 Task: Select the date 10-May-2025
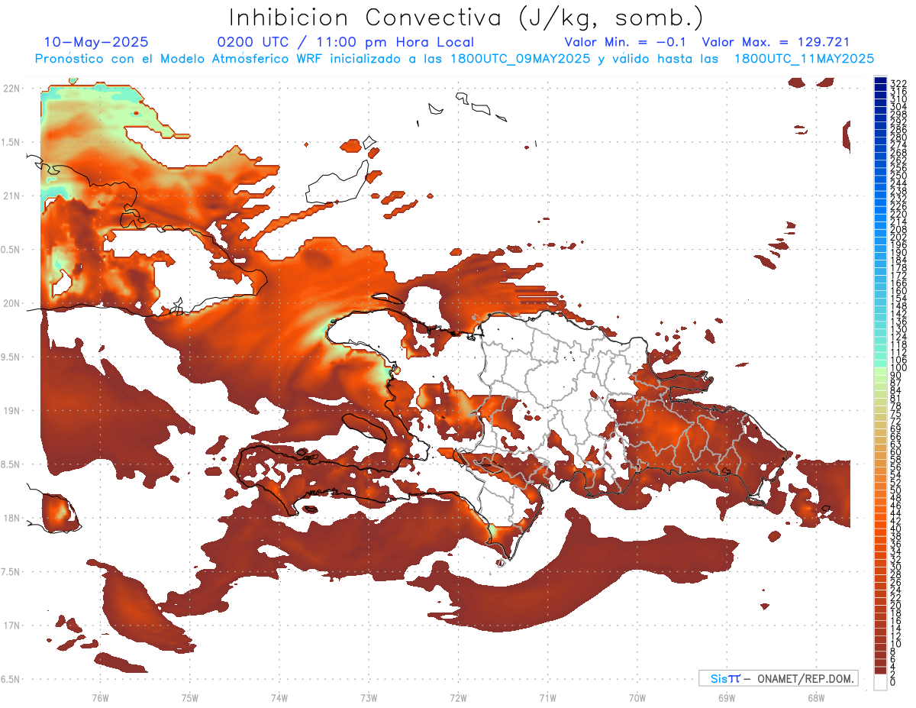click(96, 42)
